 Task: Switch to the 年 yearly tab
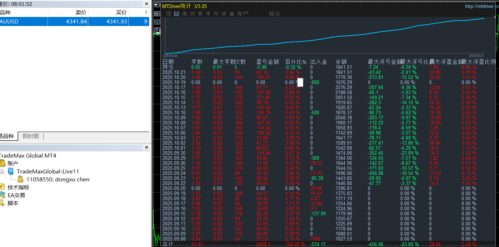tap(208, 14)
